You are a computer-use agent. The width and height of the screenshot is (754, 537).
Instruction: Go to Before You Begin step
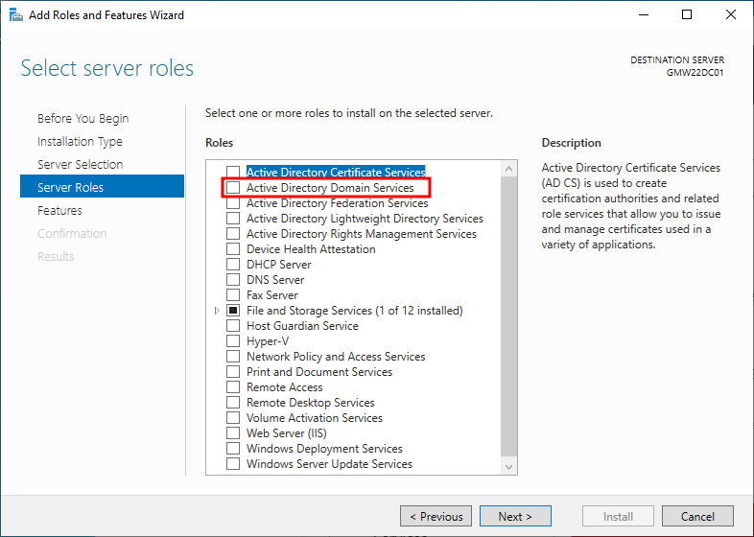point(83,118)
